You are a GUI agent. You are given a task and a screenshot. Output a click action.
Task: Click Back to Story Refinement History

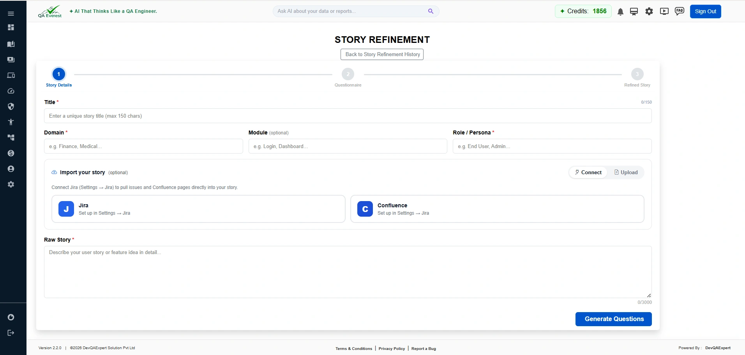pos(382,55)
